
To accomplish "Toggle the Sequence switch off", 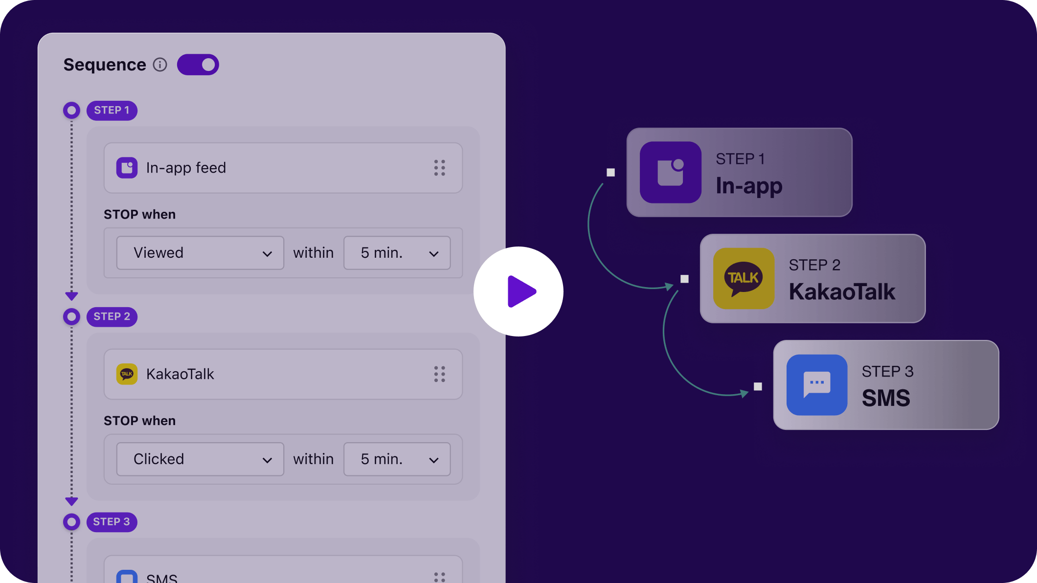I will pos(198,65).
